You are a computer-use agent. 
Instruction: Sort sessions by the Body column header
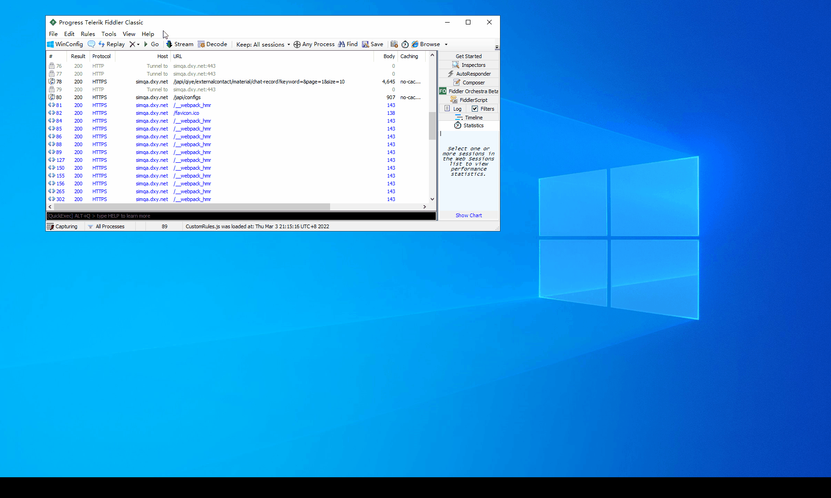tap(385, 56)
